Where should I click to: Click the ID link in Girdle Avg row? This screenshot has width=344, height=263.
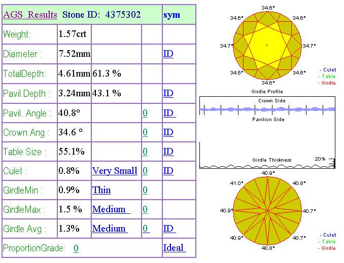pos(169,229)
